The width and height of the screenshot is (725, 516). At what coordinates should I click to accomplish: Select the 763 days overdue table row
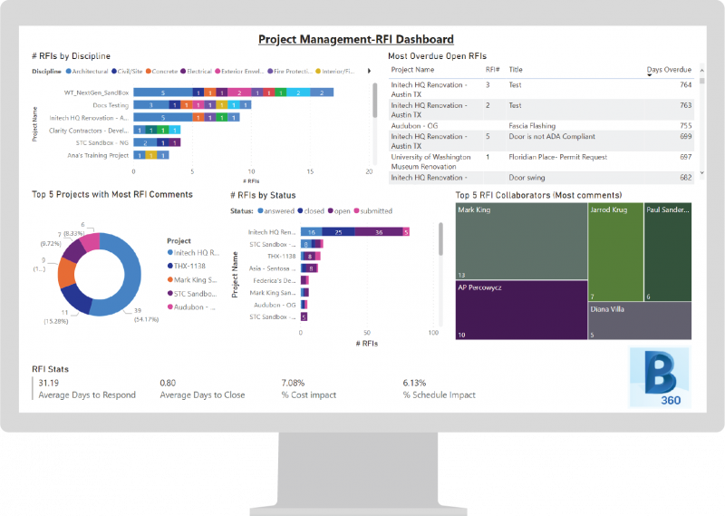click(541, 110)
